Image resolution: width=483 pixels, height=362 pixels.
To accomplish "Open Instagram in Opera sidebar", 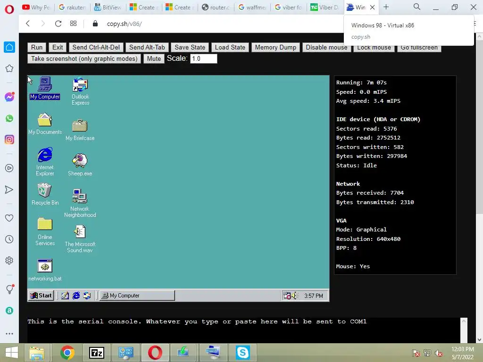I will (9, 140).
